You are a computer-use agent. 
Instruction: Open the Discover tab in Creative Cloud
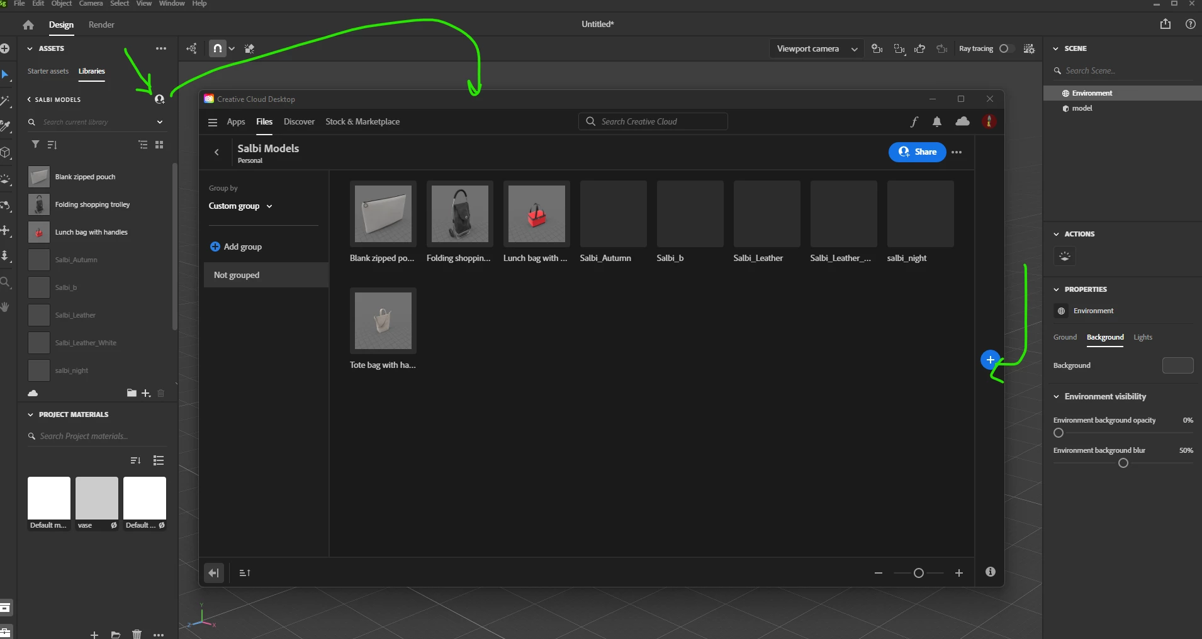point(299,121)
